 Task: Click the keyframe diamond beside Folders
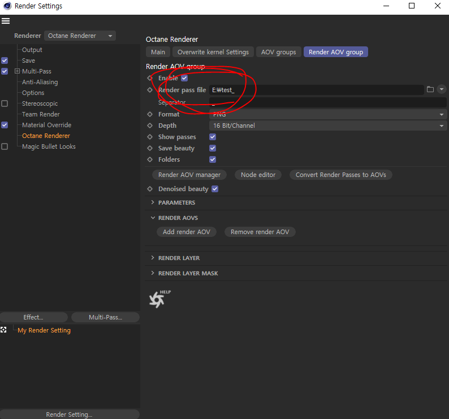pos(150,159)
